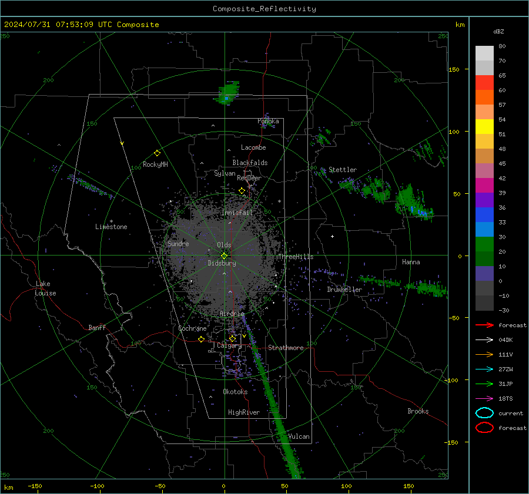529x494 pixels.
Task: Click the red forecast ellipse in legend
Action: (484, 428)
